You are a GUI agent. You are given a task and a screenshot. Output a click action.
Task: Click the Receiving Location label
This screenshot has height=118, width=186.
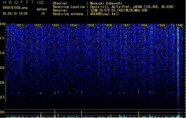click(x=69, y=7)
